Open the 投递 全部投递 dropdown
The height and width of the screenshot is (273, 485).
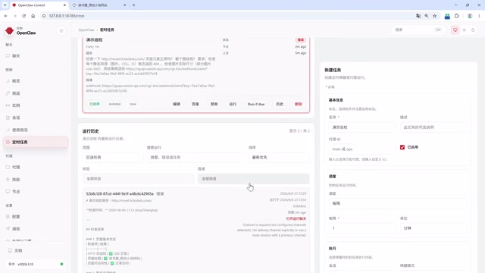click(x=253, y=179)
